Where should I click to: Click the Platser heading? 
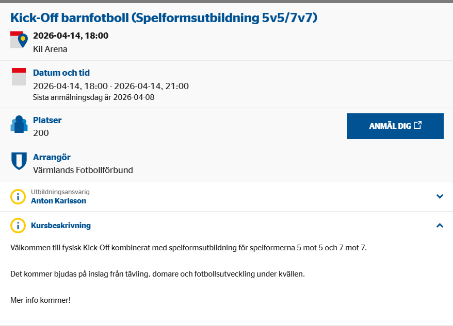pos(47,120)
